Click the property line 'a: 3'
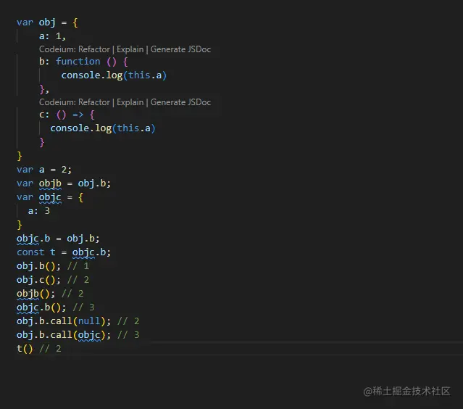This screenshot has width=463, height=409. click(x=39, y=211)
